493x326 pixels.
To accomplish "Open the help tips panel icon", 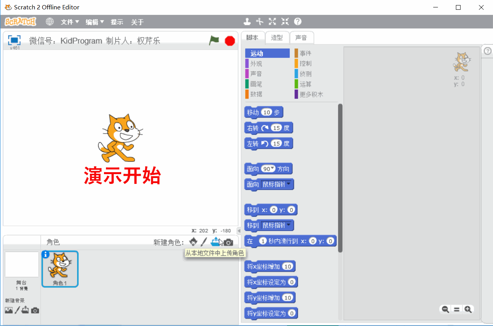I will [x=488, y=51].
